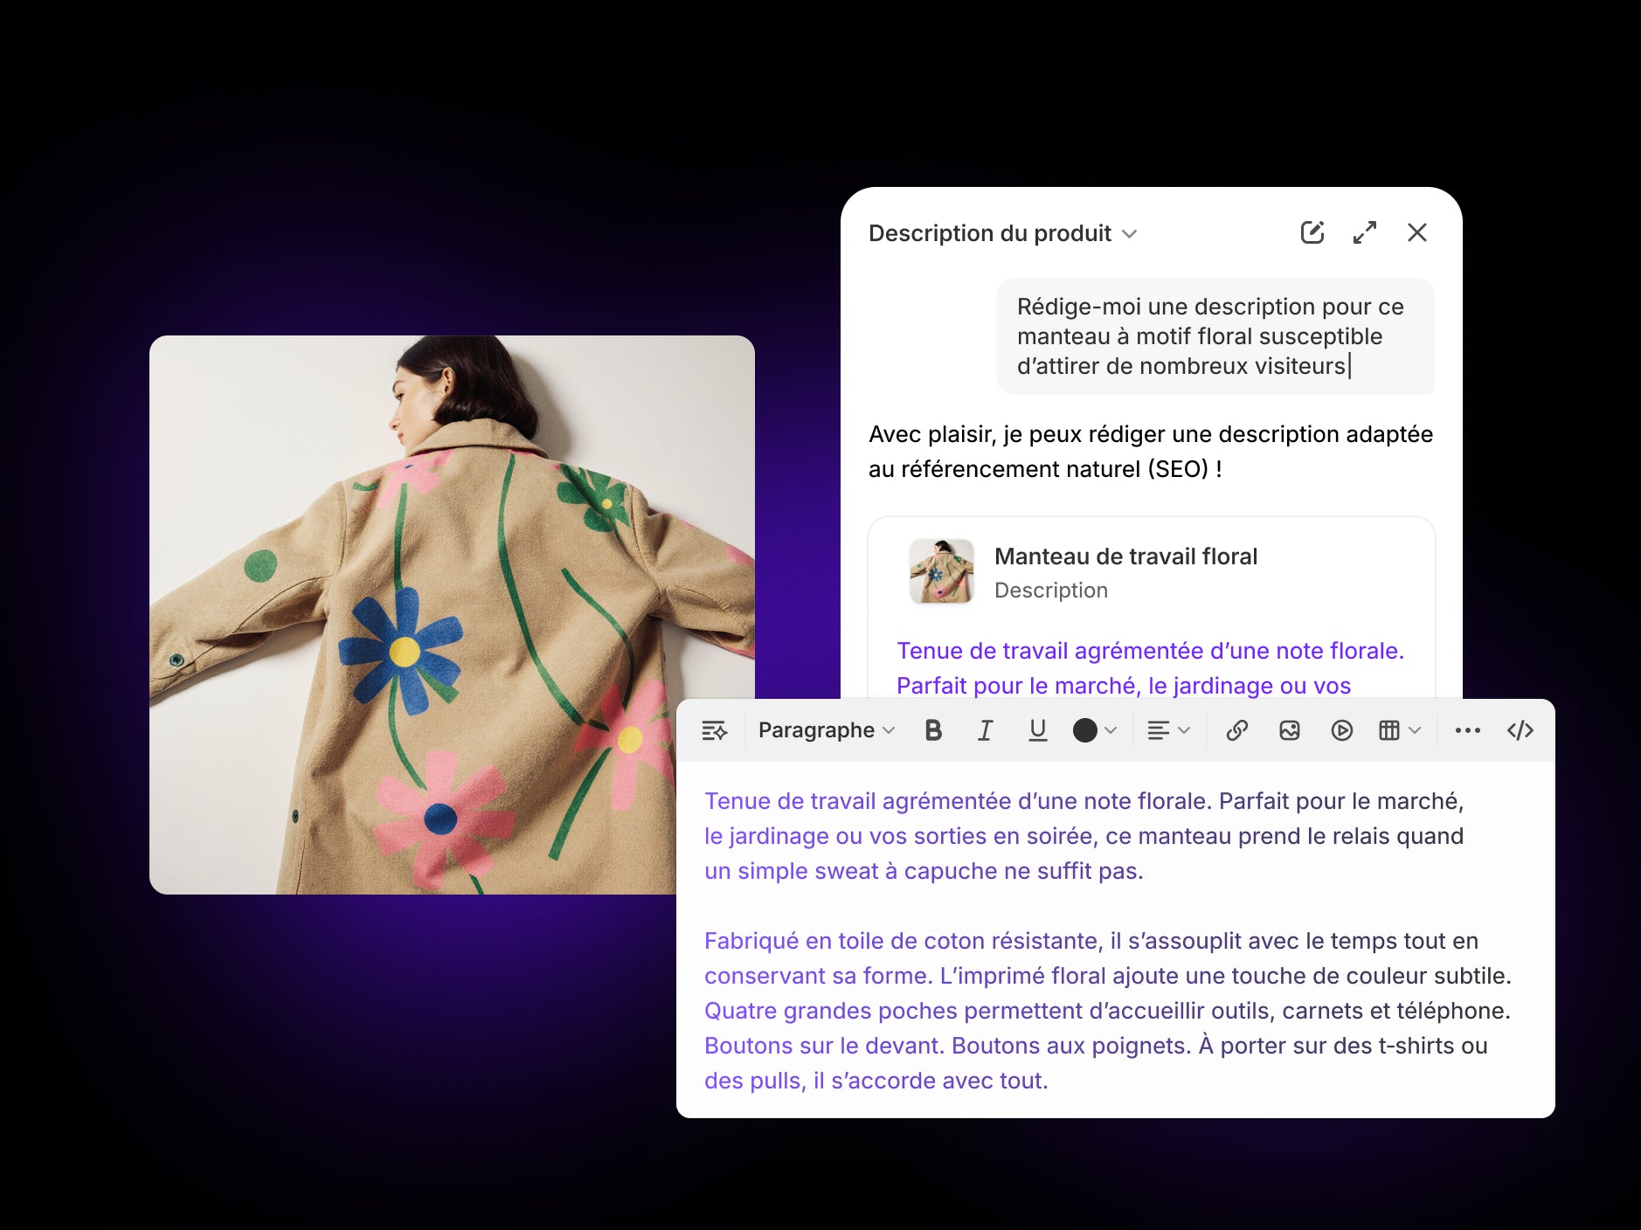Expand the text color chevron

point(1111,730)
